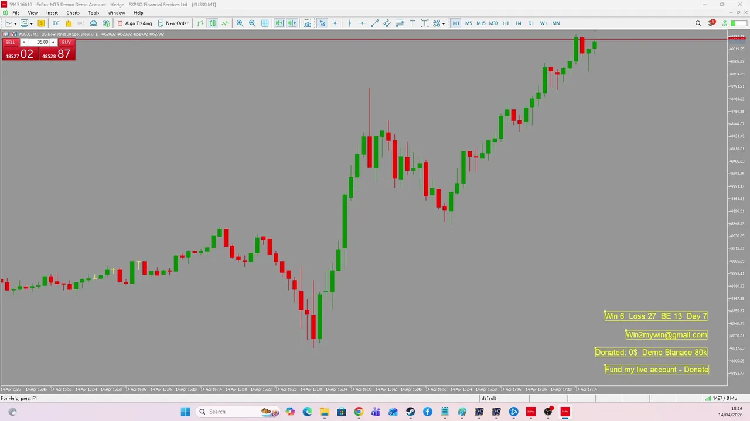Viewport: 750px width, 421px height.
Task: Open the New Order dialog
Action: click(173, 23)
